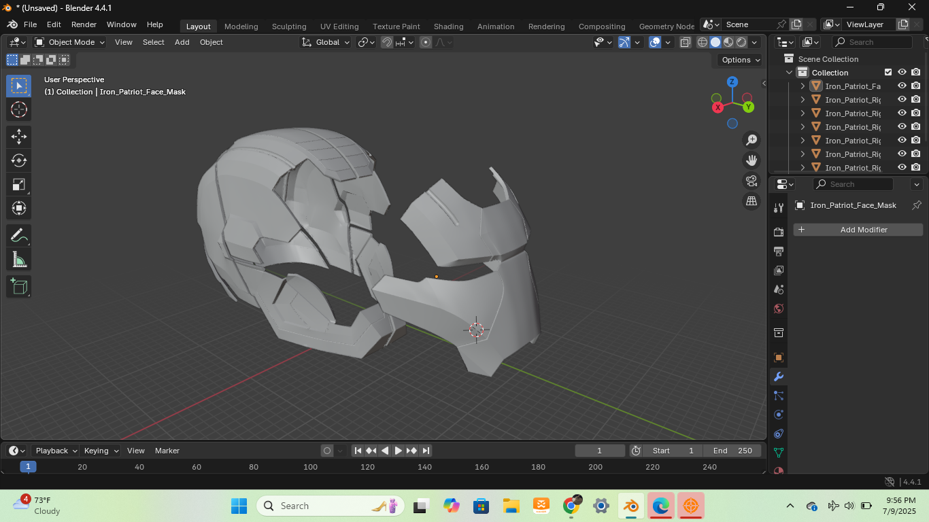The height and width of the screenshot is (522, 929).
Task: Open the Object properties tab icon
Action: pyautogui.click(x=779, y=358)
